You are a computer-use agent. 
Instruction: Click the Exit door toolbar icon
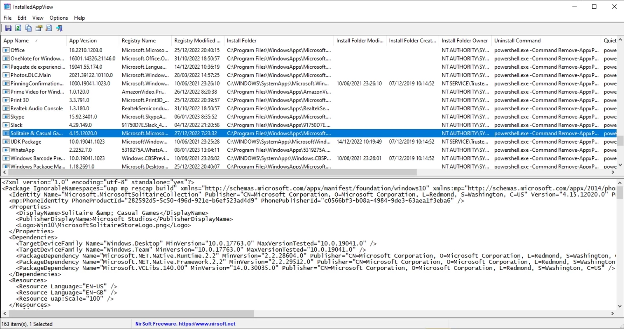tap(59, 28)
